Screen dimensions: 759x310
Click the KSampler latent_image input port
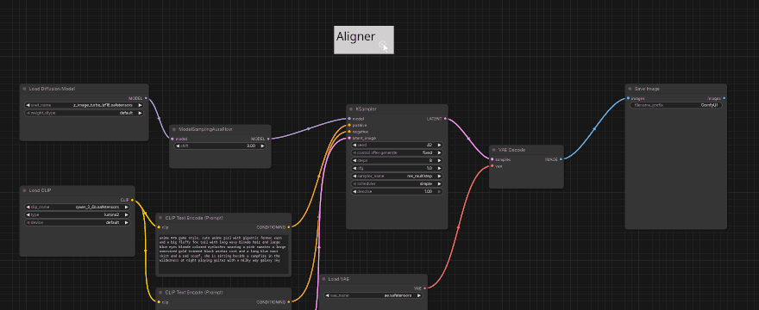[x=349, y=139]
